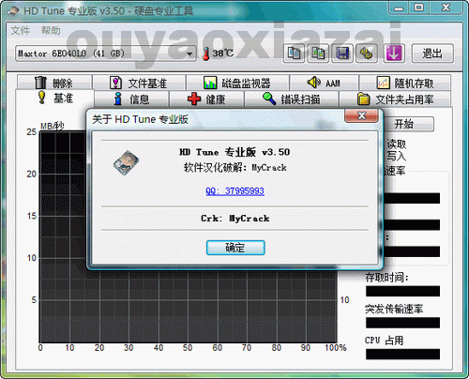Switch to the 信息 tab
This screenshot has height=379, width=469.
click(x=131, y=99)
